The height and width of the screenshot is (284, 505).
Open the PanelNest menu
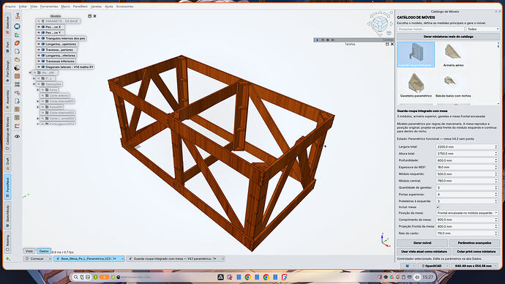point(80,7)
